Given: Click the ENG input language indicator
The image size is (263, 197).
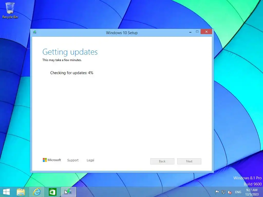Looking at the screenshot, I should click(238, 192).
